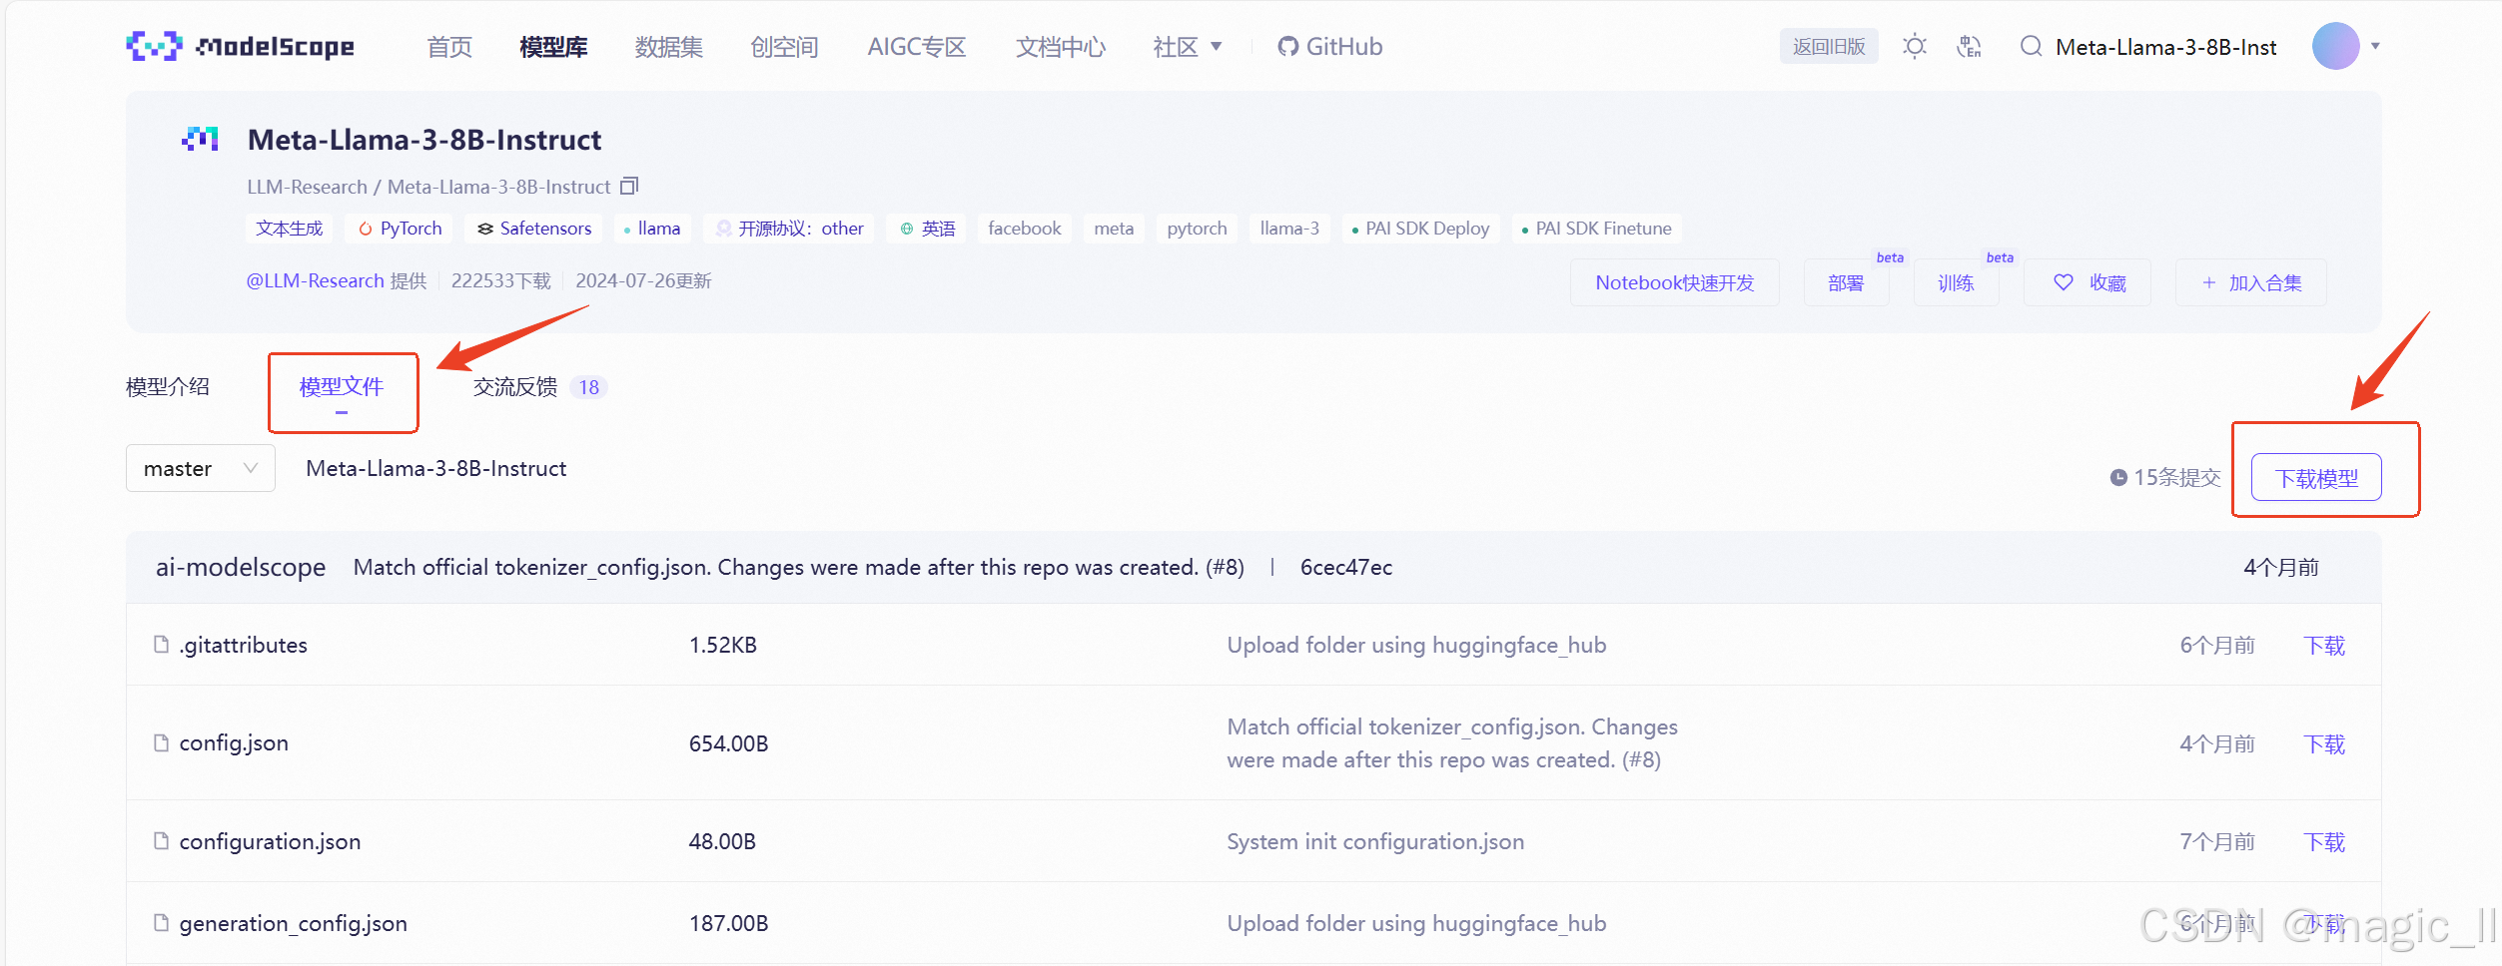
Task: Click the search field with Meta-Llama-3-8B-Inst
Action: (x=2165, y=47)
